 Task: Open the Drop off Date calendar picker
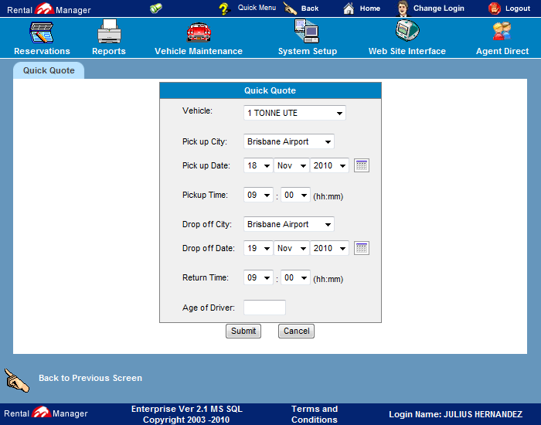[x=362, y=248]
